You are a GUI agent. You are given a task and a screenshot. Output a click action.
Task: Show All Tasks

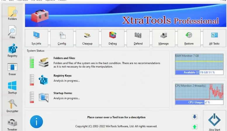pyautogui.click(x=214, y=38)
